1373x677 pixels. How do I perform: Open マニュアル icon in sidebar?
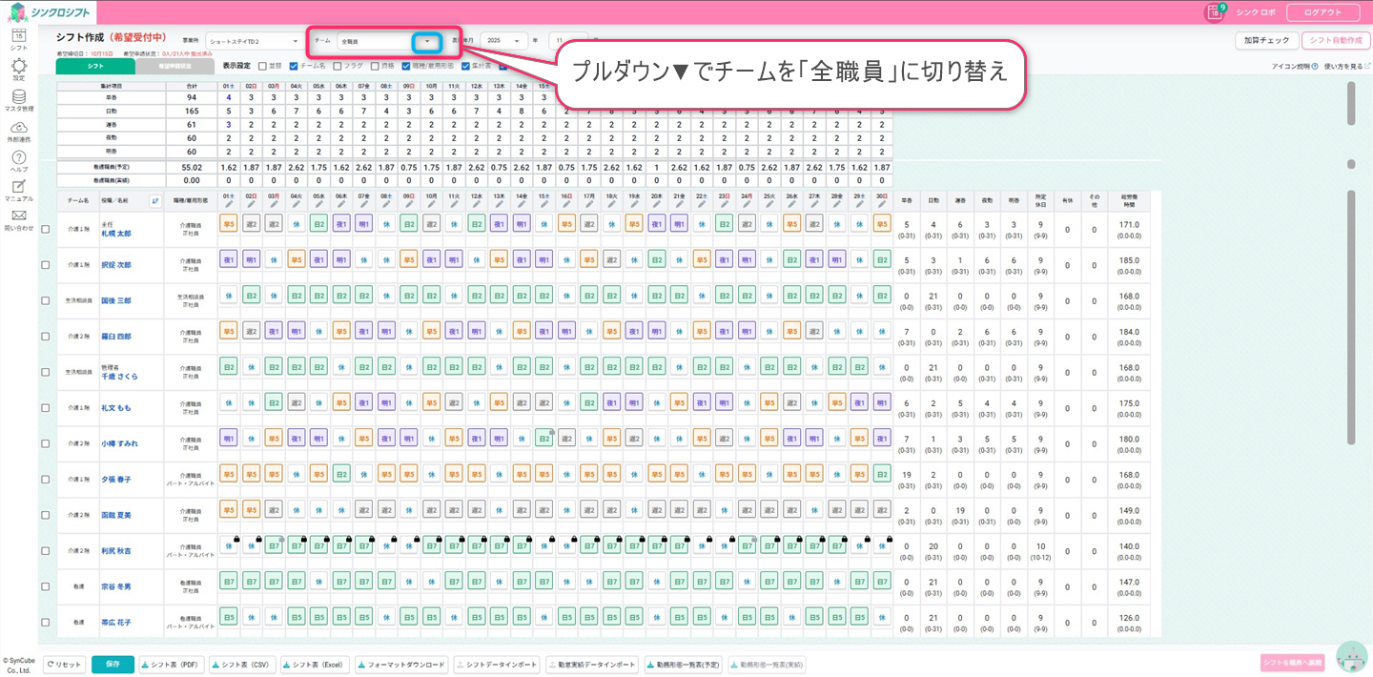(18, 189)
